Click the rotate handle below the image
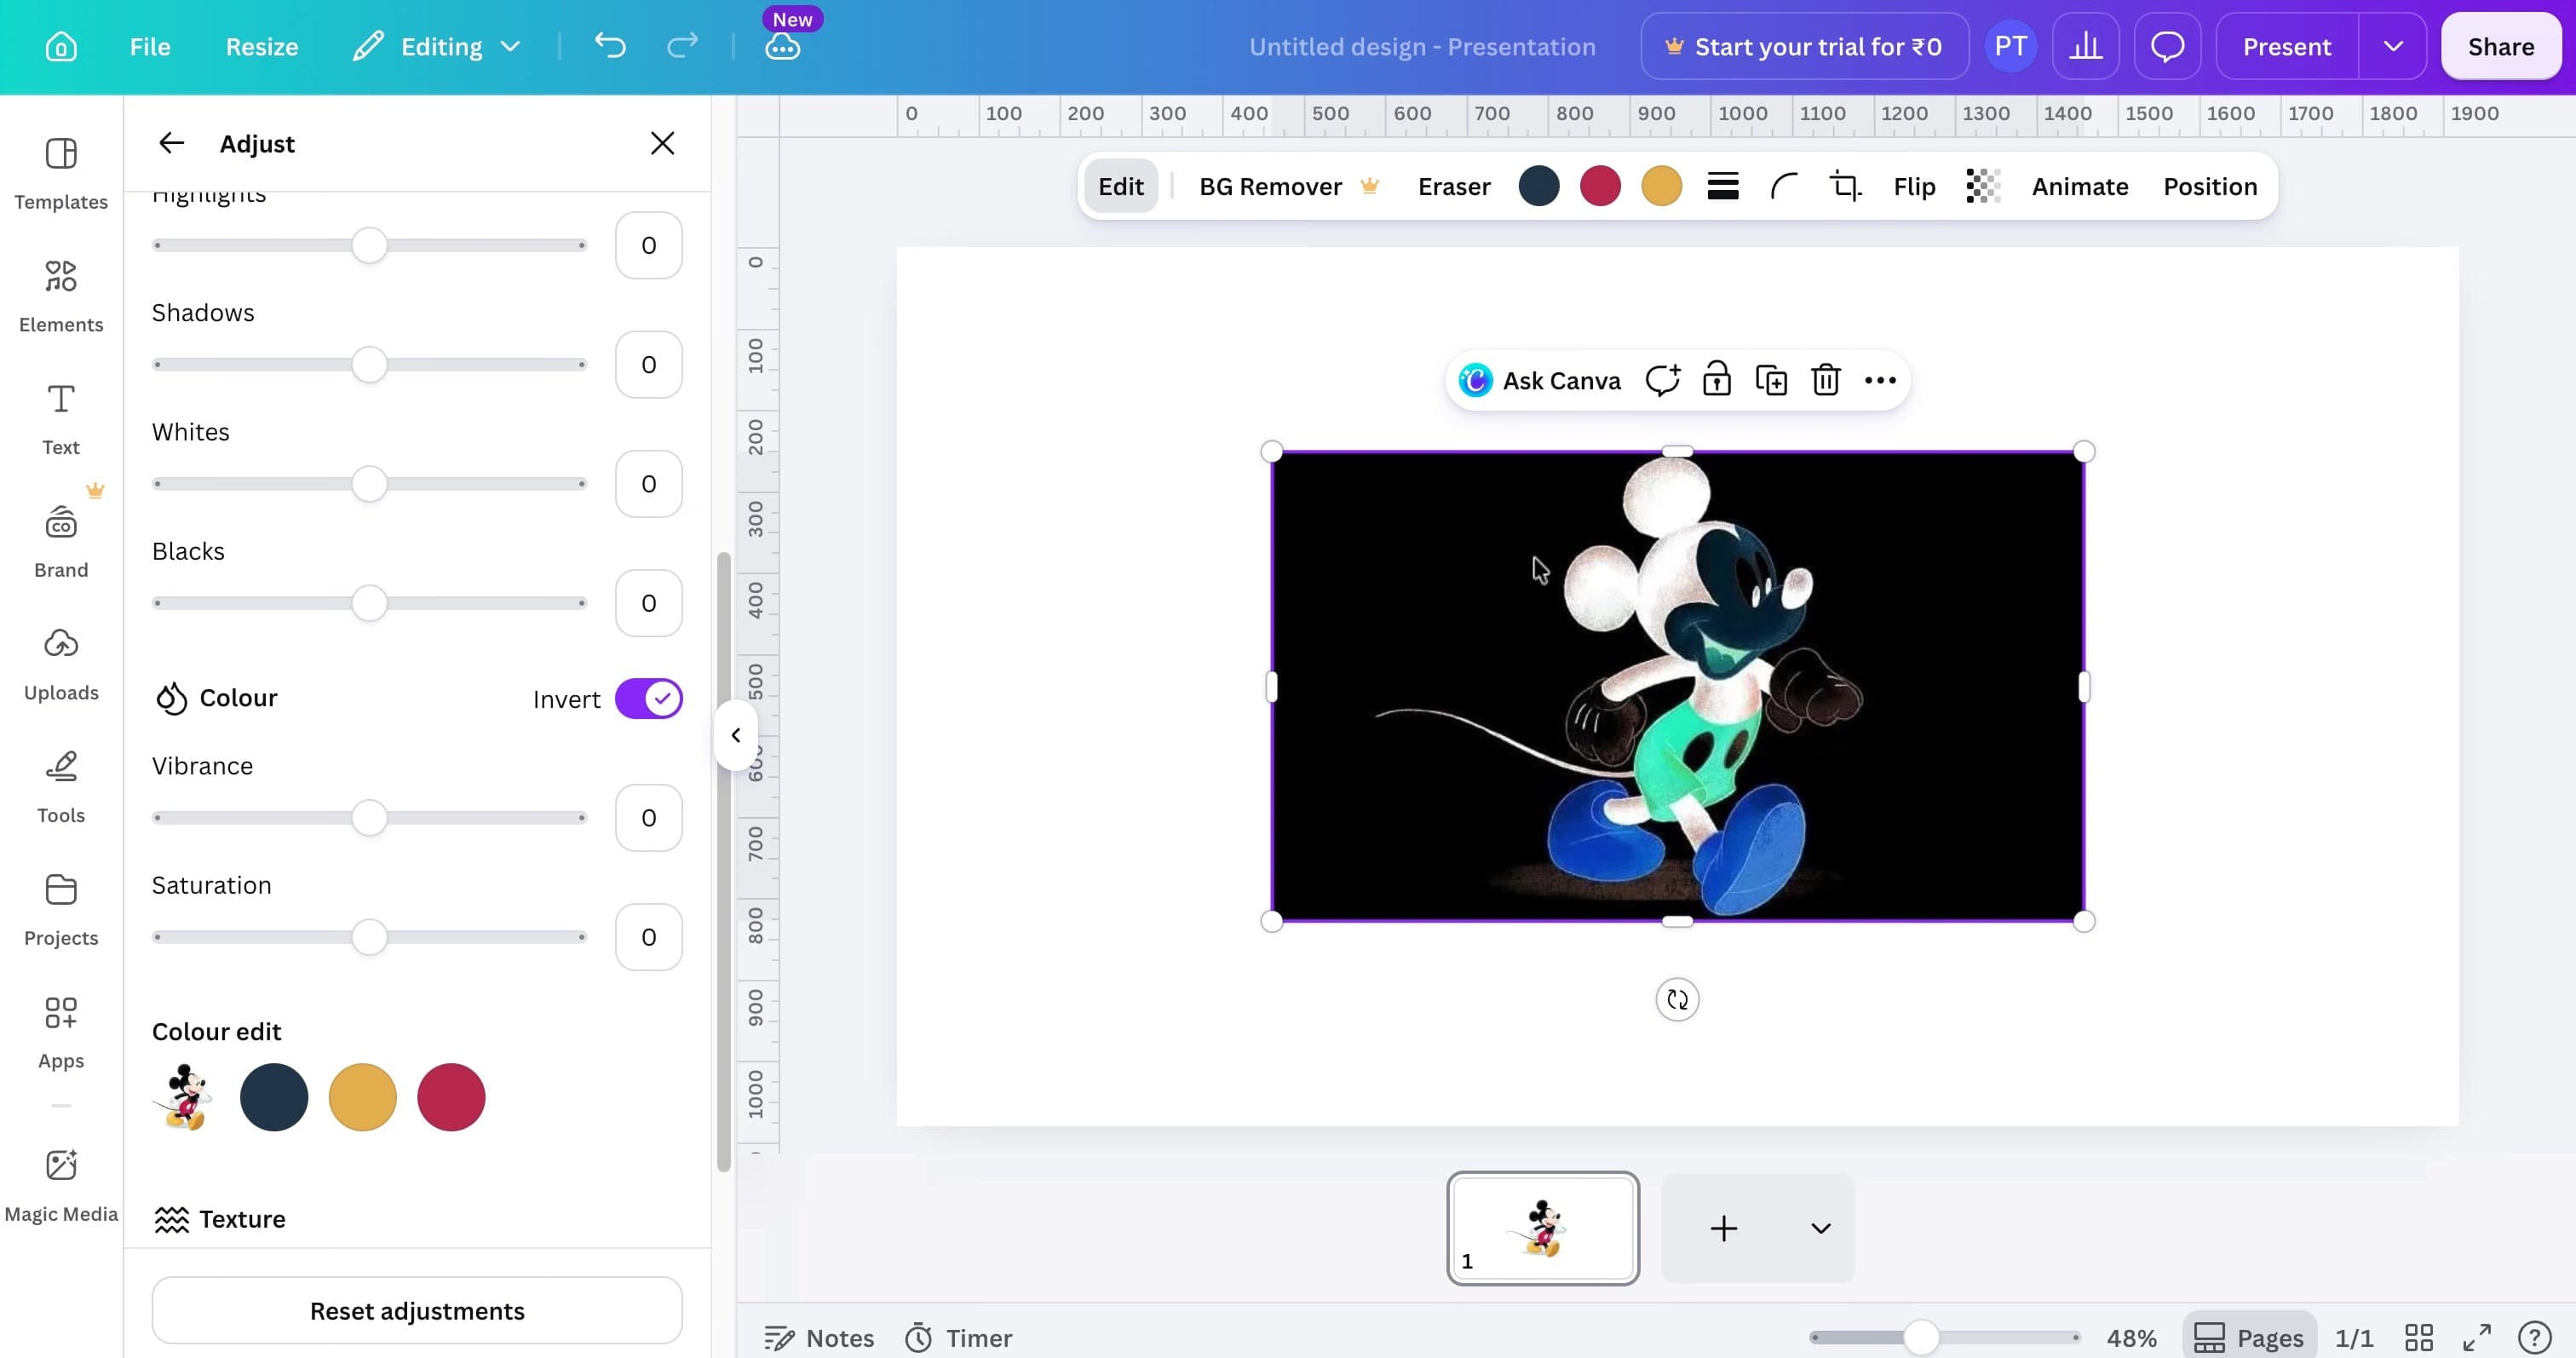The height and width of the screenshot is (1358, 2576). [1677, 999]
